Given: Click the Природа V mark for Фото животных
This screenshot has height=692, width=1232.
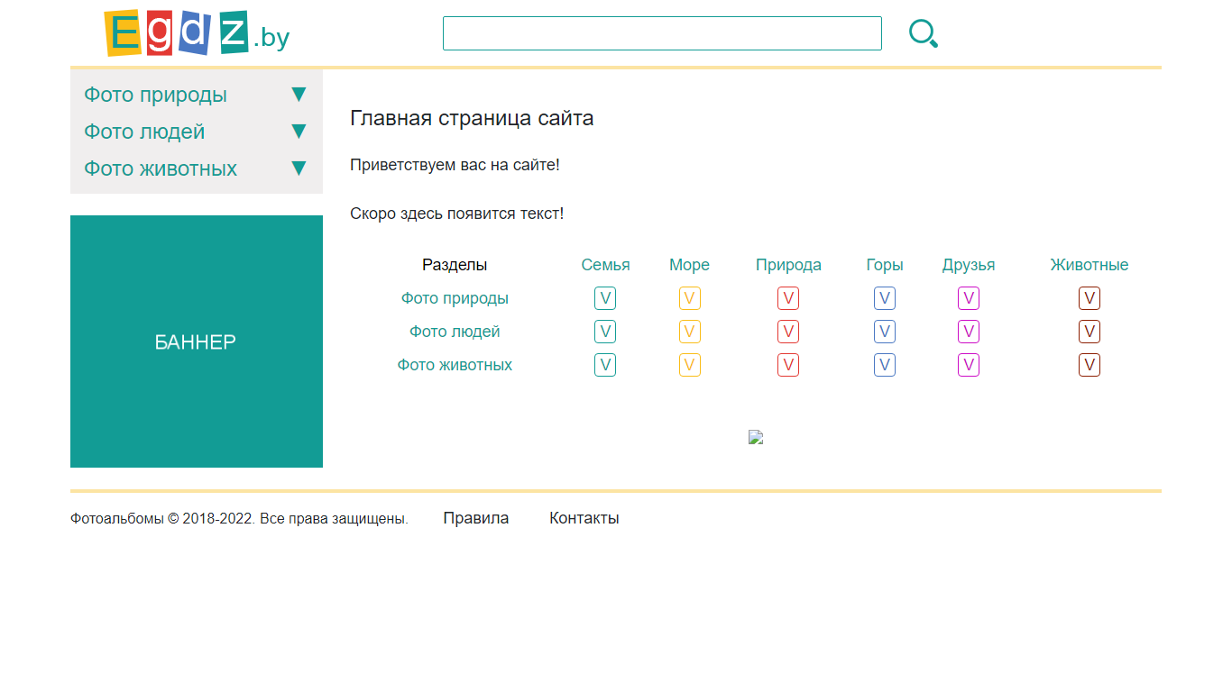Looking at the screenshot, I should (x=788, y=365).
